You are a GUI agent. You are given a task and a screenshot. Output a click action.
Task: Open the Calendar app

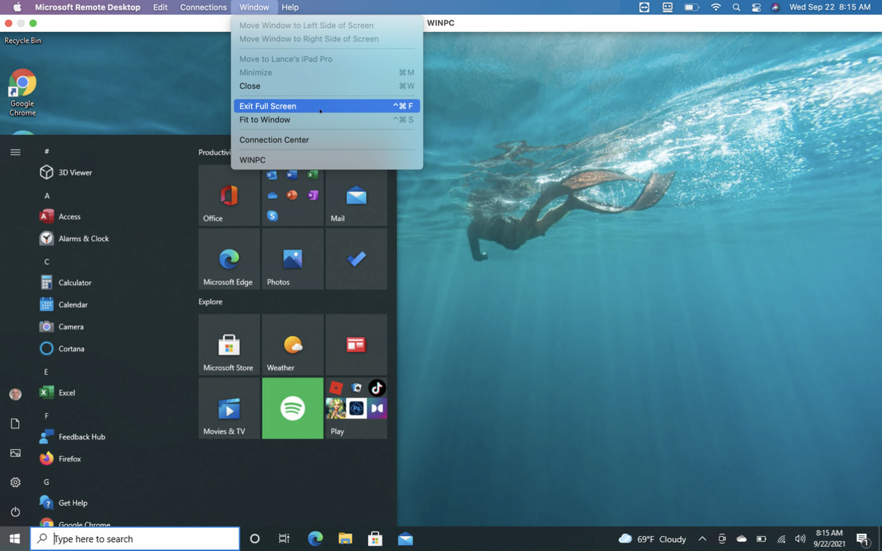point(64,305)
